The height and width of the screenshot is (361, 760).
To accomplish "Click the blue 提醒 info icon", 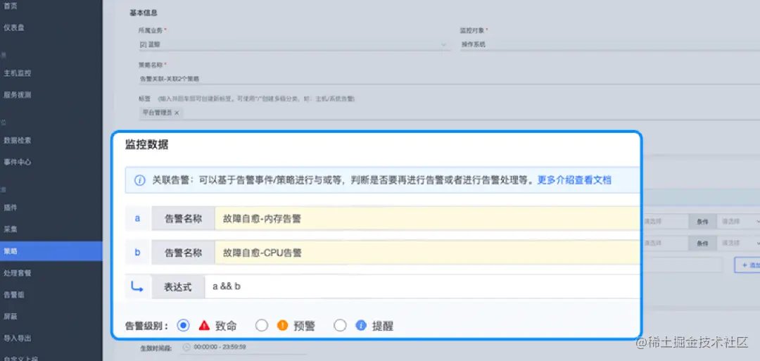I will click(x=360, y=325).
